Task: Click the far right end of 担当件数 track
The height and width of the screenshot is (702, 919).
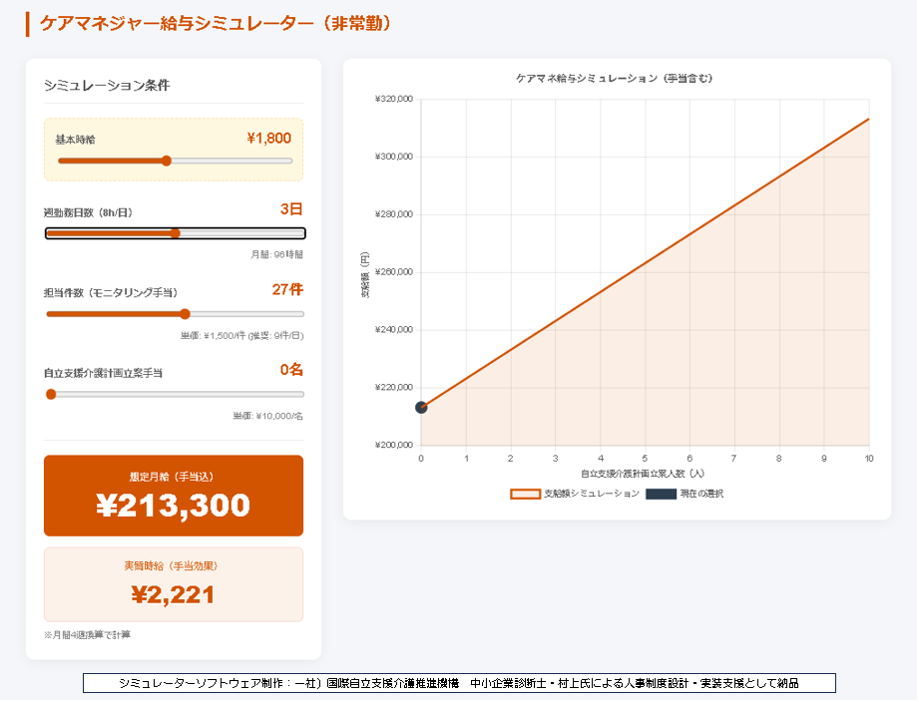Action: coord(301,314)
